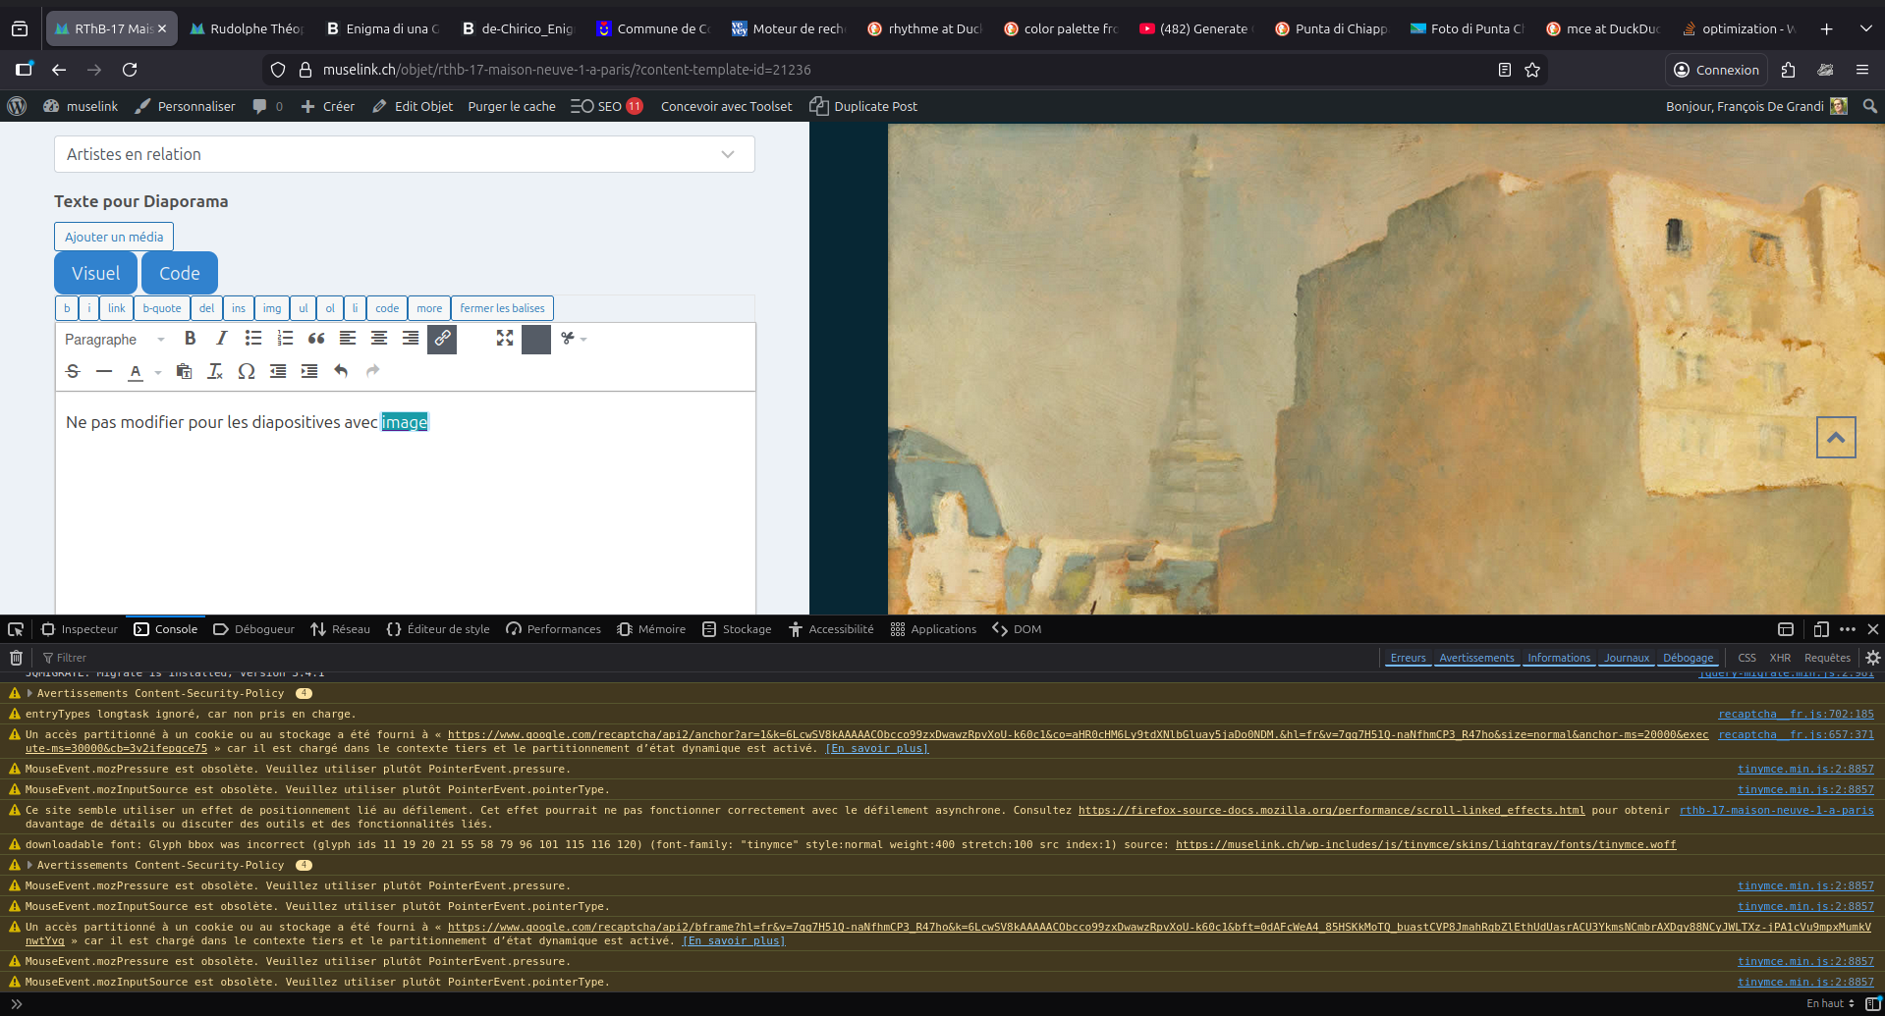Insert special character with the Omega icon
Viewport: 1885px width, 1016px height.
(x=247, y=371)
